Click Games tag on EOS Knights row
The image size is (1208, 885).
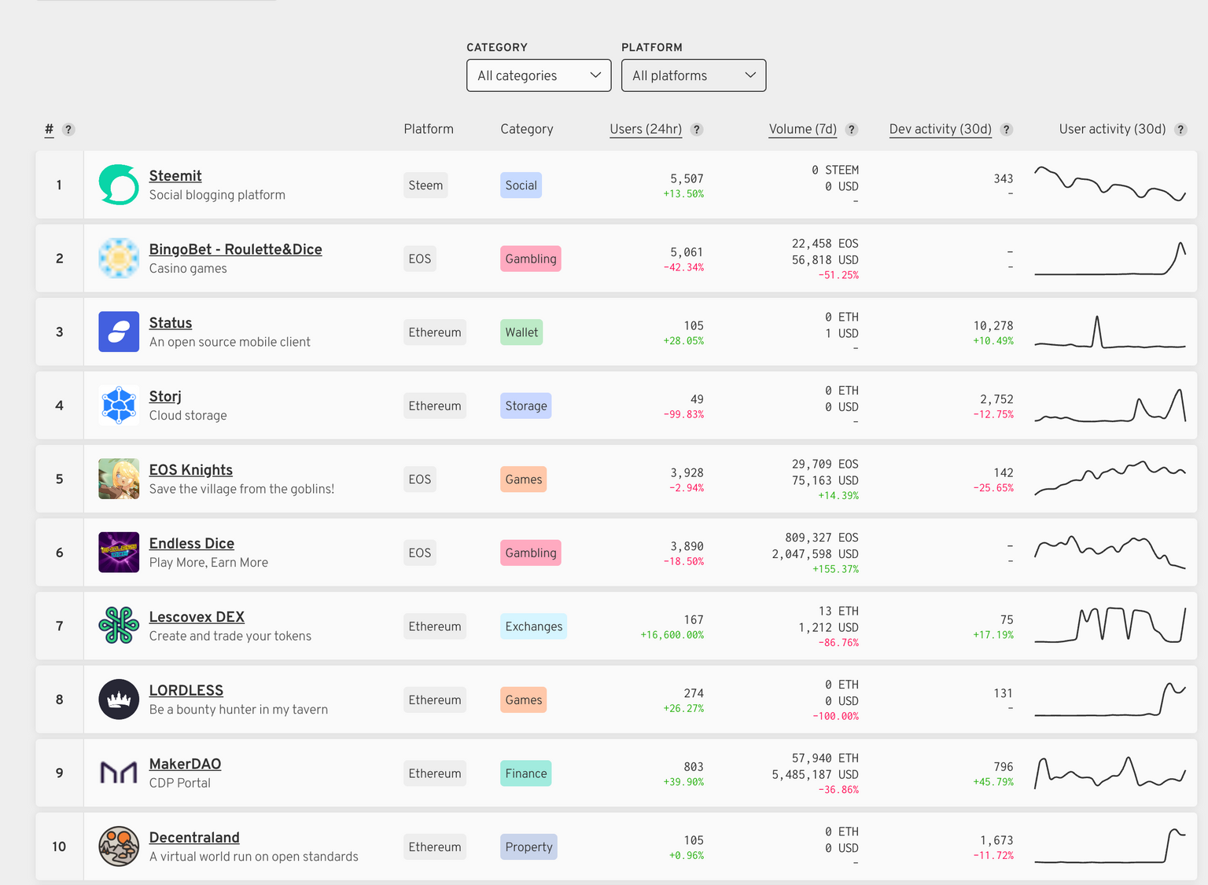(x=524, y=479)
